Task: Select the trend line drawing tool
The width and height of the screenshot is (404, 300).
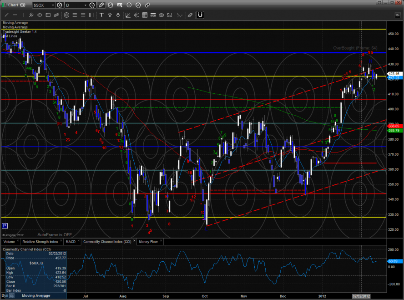Action: pyautogui.click(x=7, y=15)
